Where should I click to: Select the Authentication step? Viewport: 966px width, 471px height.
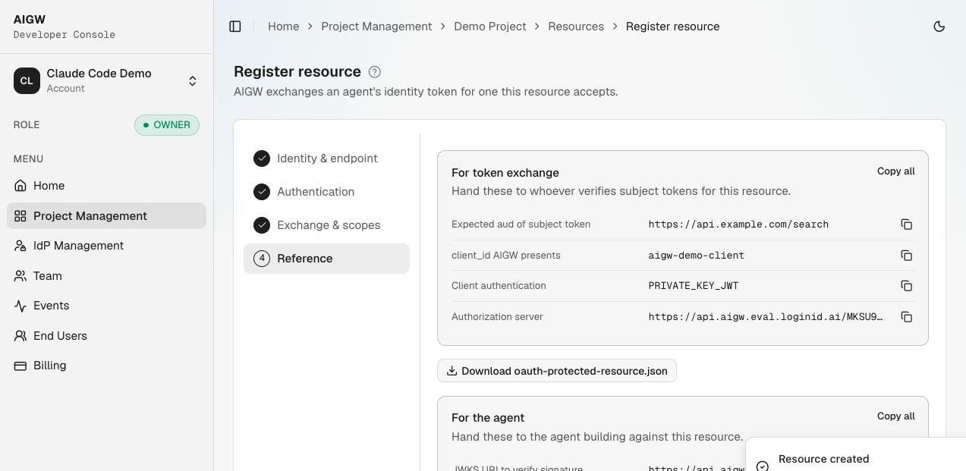[x=326, y=192]
